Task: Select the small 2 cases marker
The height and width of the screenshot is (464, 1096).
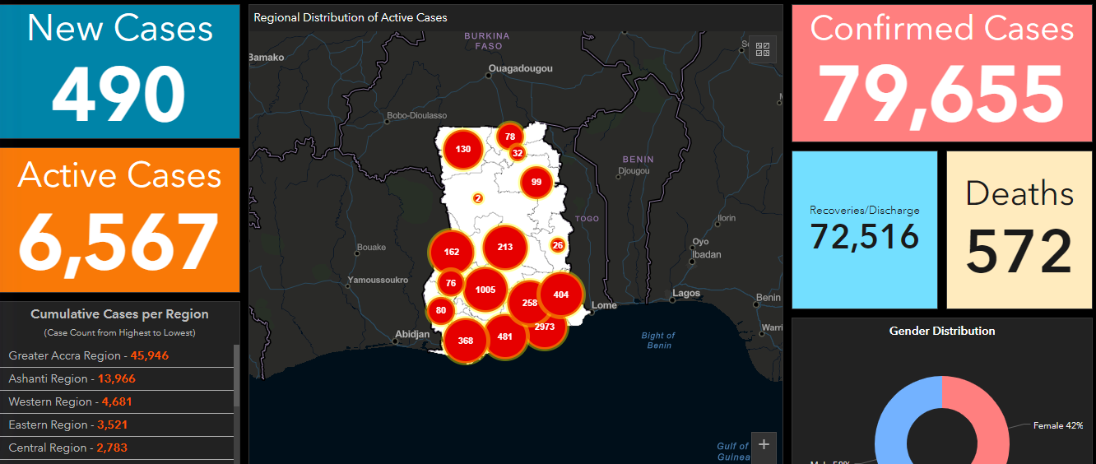Action: pos(478,198)
